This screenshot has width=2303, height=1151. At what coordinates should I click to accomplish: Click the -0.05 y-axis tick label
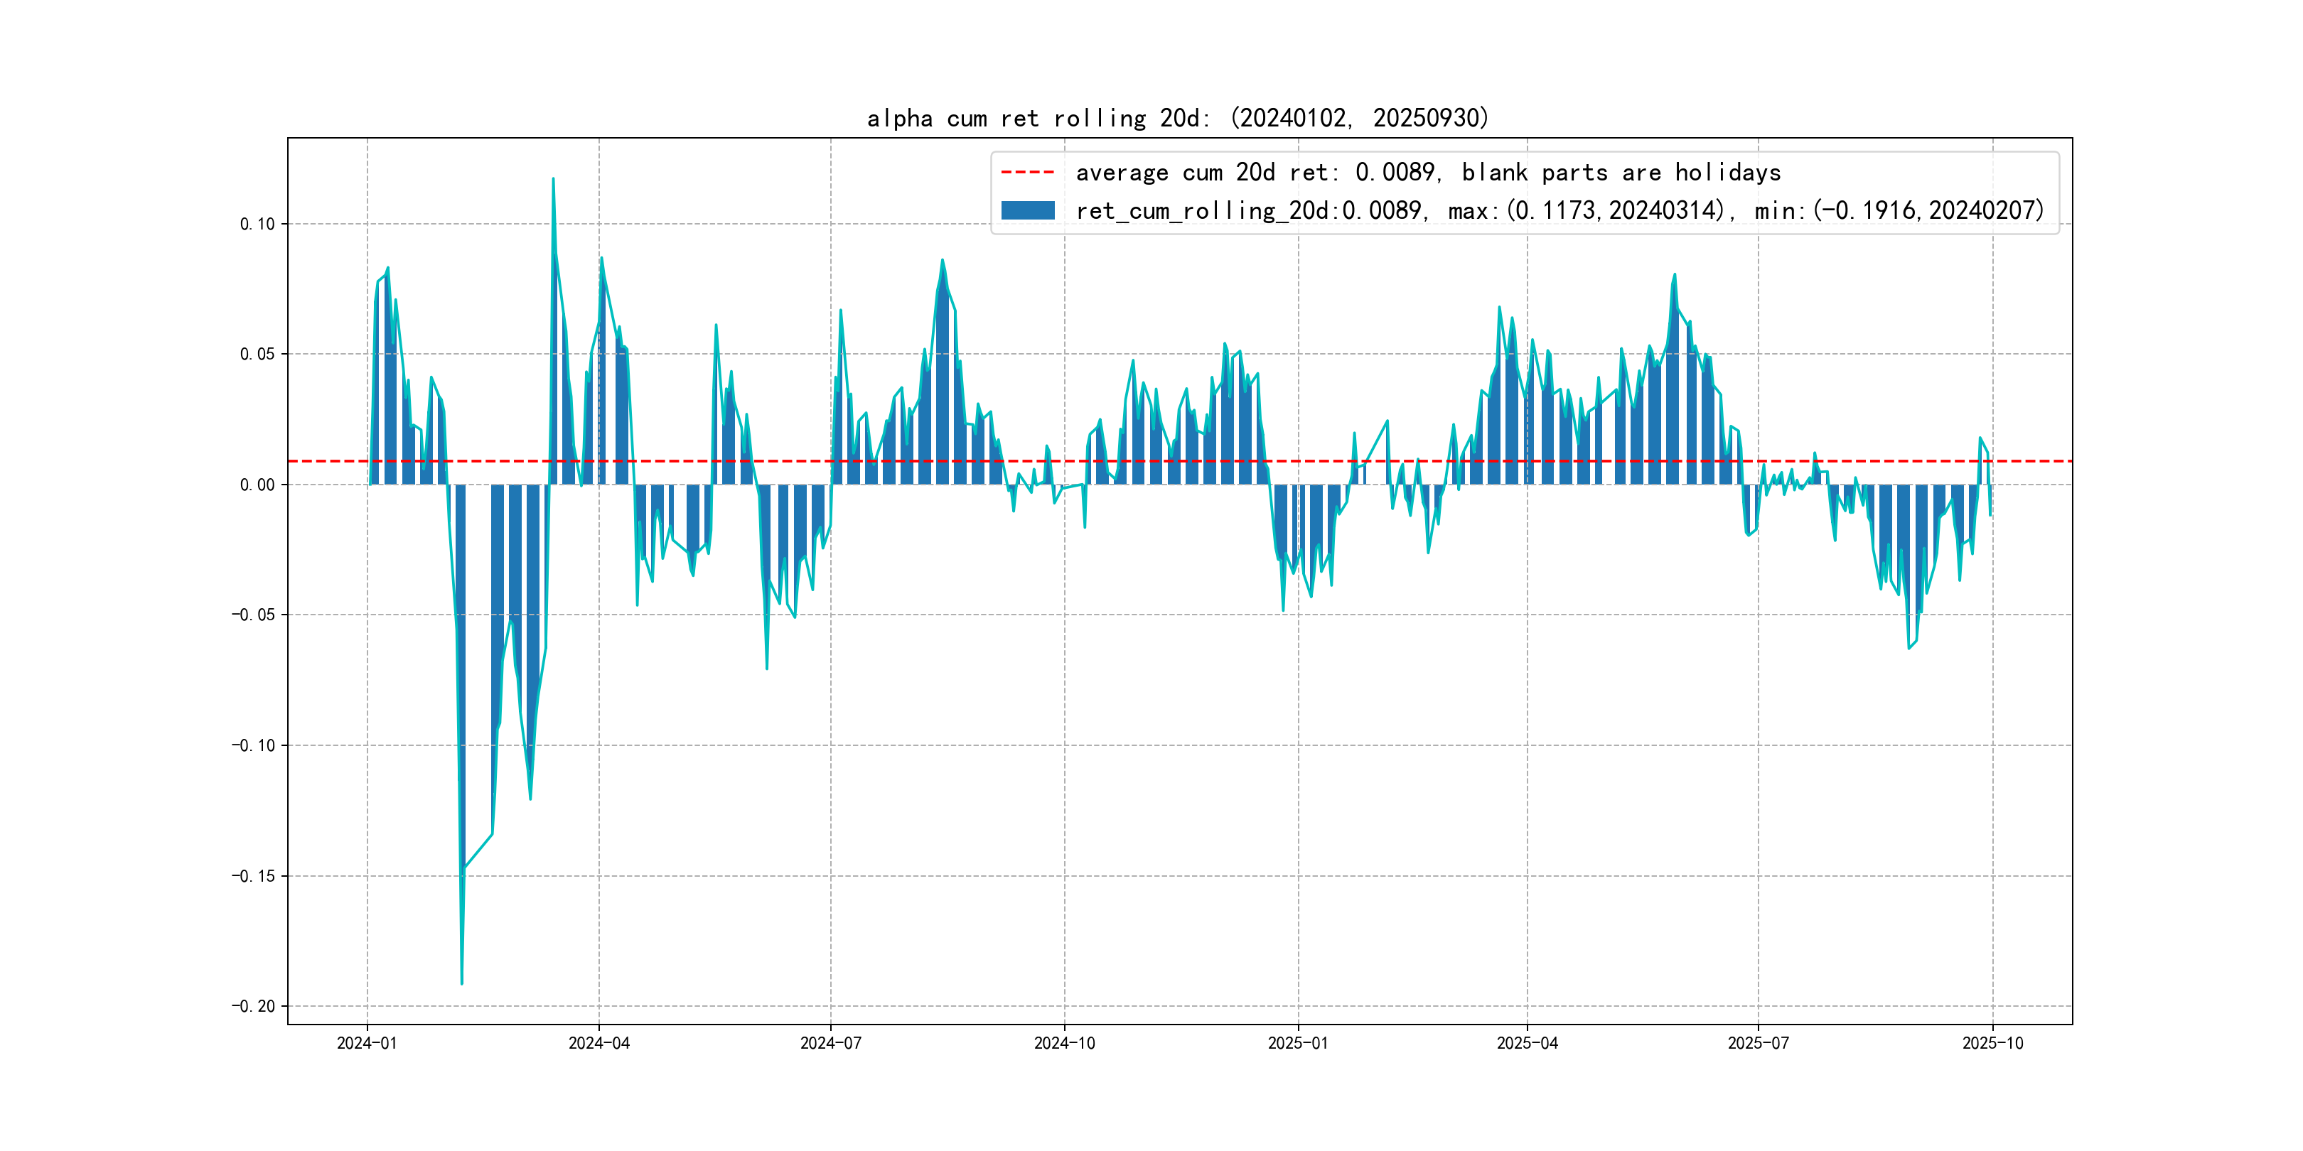pyautogui.click(x=253, y=615)
